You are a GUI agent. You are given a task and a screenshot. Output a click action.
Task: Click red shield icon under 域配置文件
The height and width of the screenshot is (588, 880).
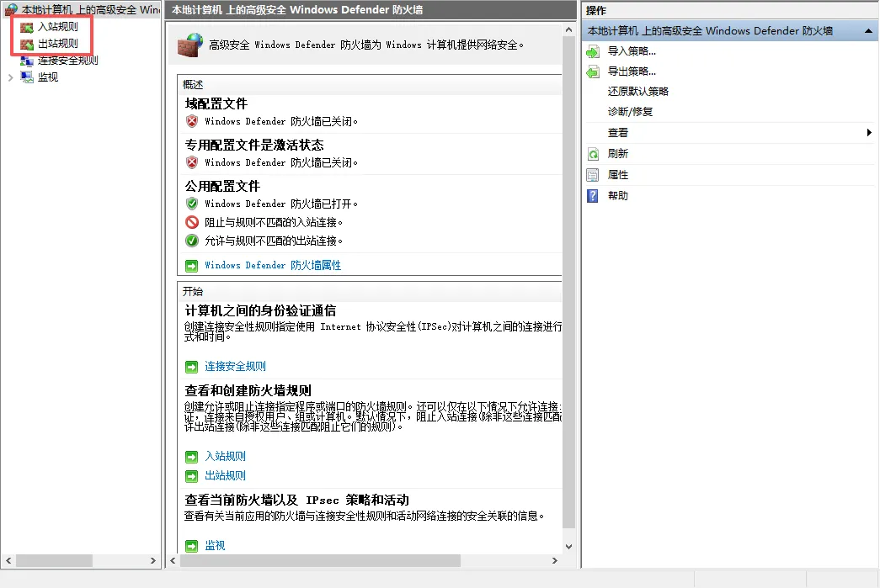[192, 121]
